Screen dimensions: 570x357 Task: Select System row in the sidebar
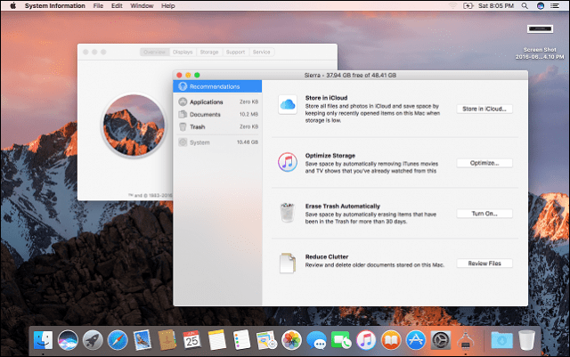(217, 142)
